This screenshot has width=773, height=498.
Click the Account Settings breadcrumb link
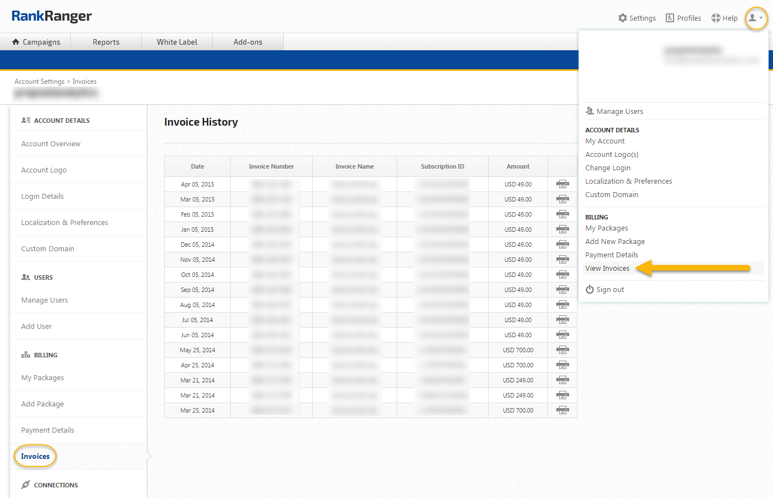[40, 82]
